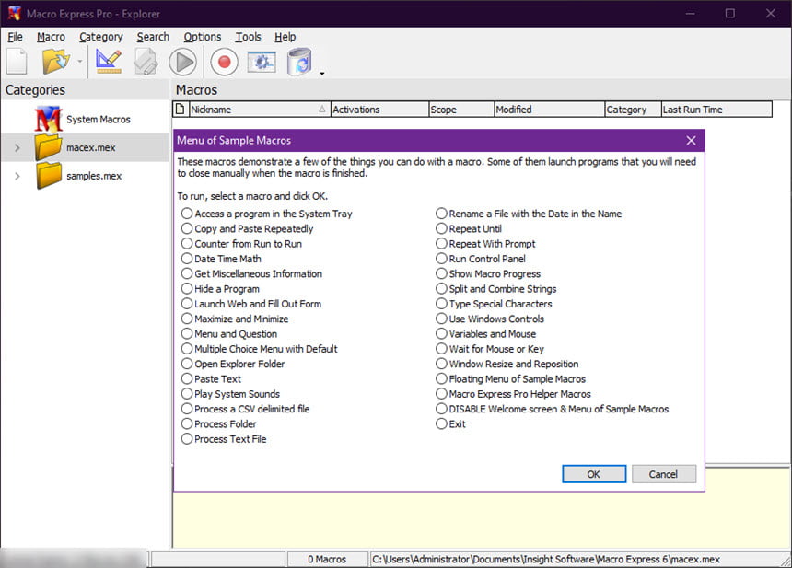Select Window Resize and Reposition
792x568 pixels.
(x=507, y=364)
